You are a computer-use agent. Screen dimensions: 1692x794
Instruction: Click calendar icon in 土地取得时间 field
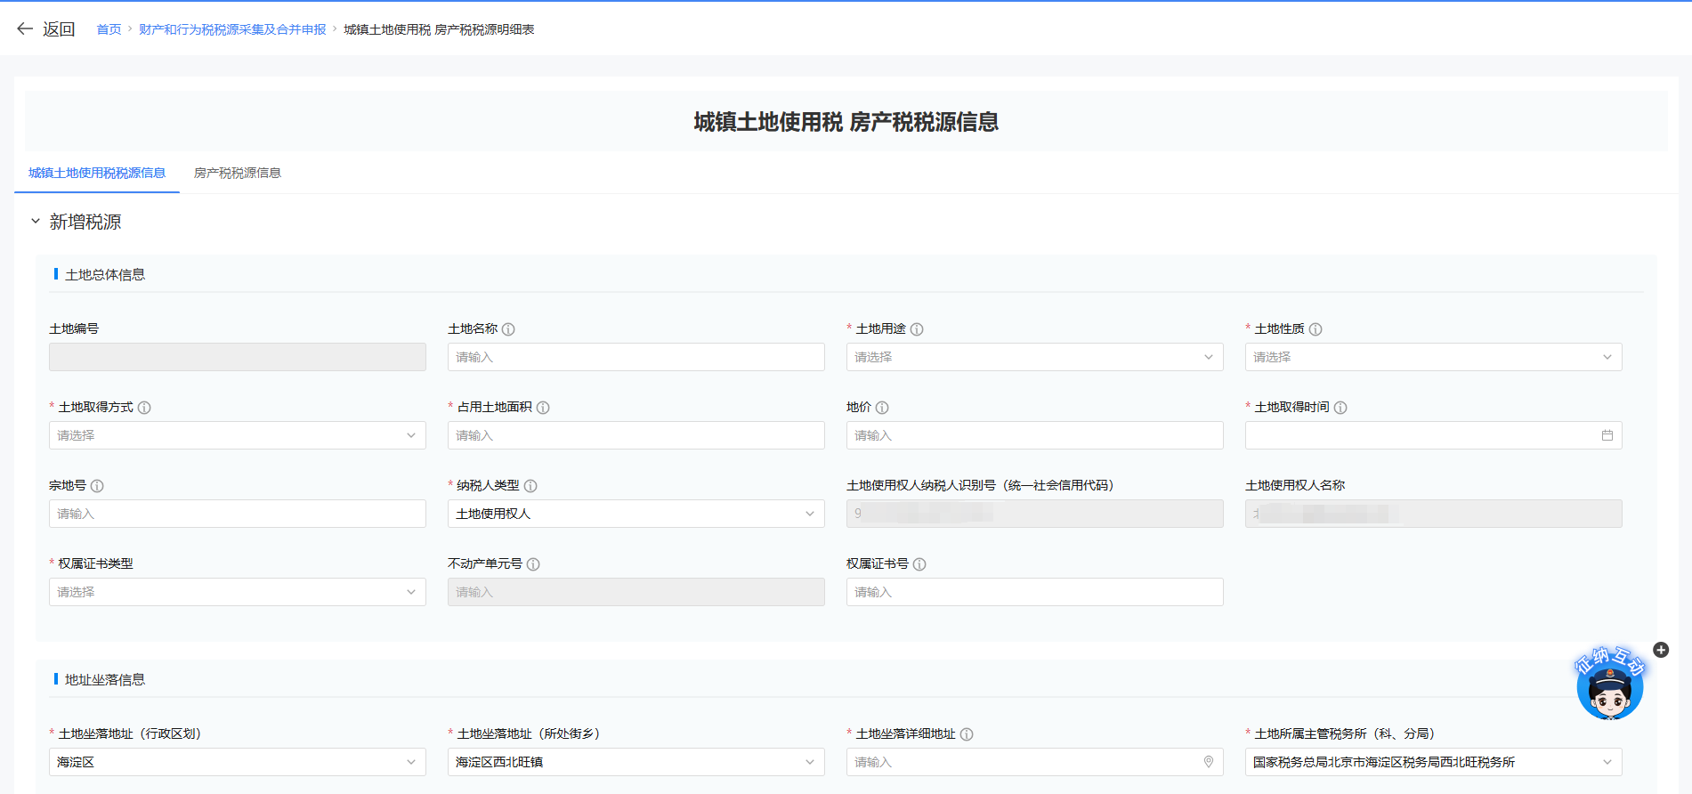tap(1607, 435)
